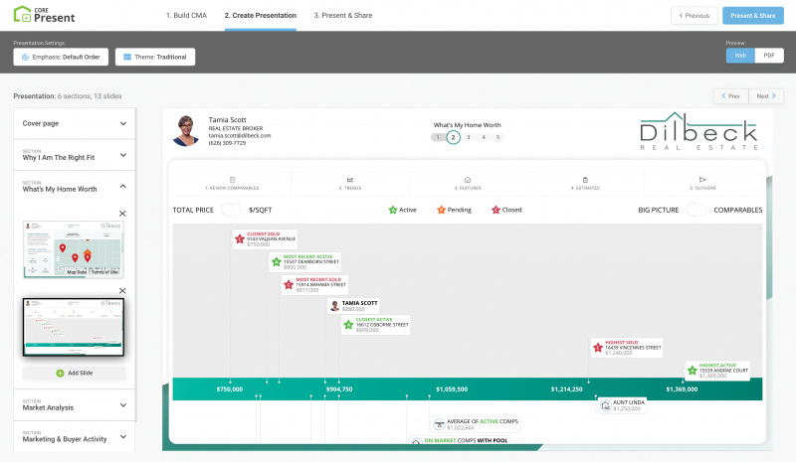This screenshot has width=796, height=462.
Task: Click the Highest Sold red star
Action: tap(598, 348)
